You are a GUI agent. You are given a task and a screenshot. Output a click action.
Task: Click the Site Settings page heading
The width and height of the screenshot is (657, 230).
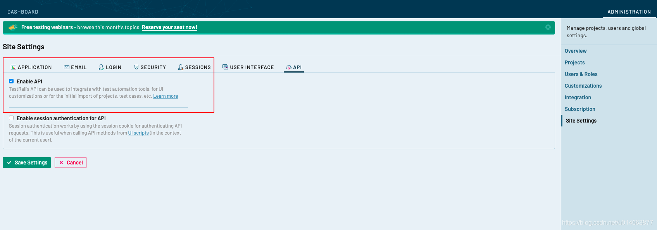point(24,47)
